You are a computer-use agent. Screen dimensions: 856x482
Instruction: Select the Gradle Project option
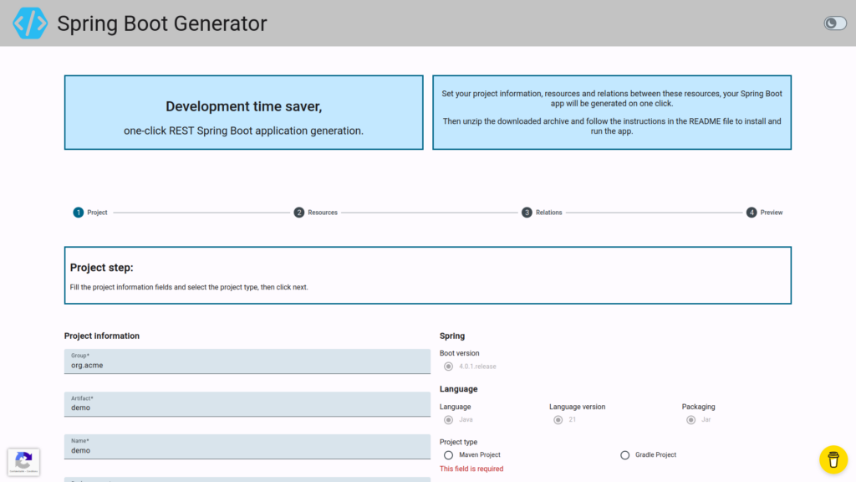click(624, 455)
